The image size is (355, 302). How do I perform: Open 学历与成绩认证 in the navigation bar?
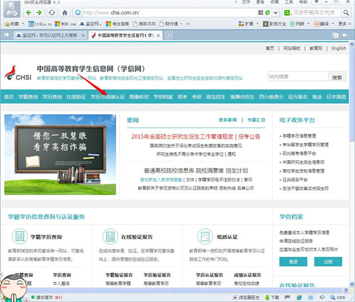click(107, 97)
